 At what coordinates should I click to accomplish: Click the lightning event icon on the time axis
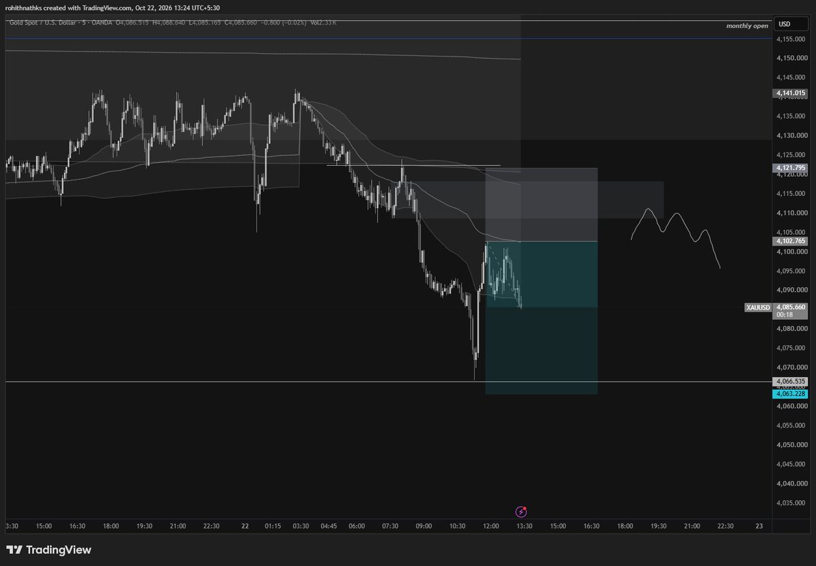pyautogui.click(x=522, y=511)
